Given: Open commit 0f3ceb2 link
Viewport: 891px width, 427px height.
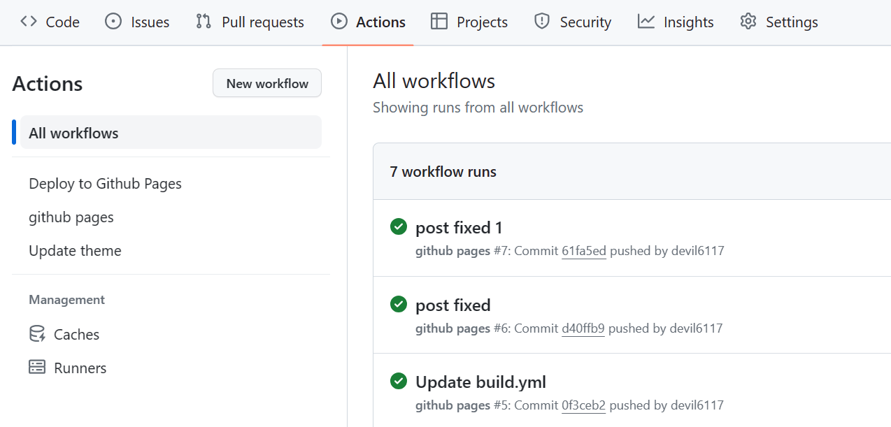Looking at the screenshot, I should coord(583,405).
